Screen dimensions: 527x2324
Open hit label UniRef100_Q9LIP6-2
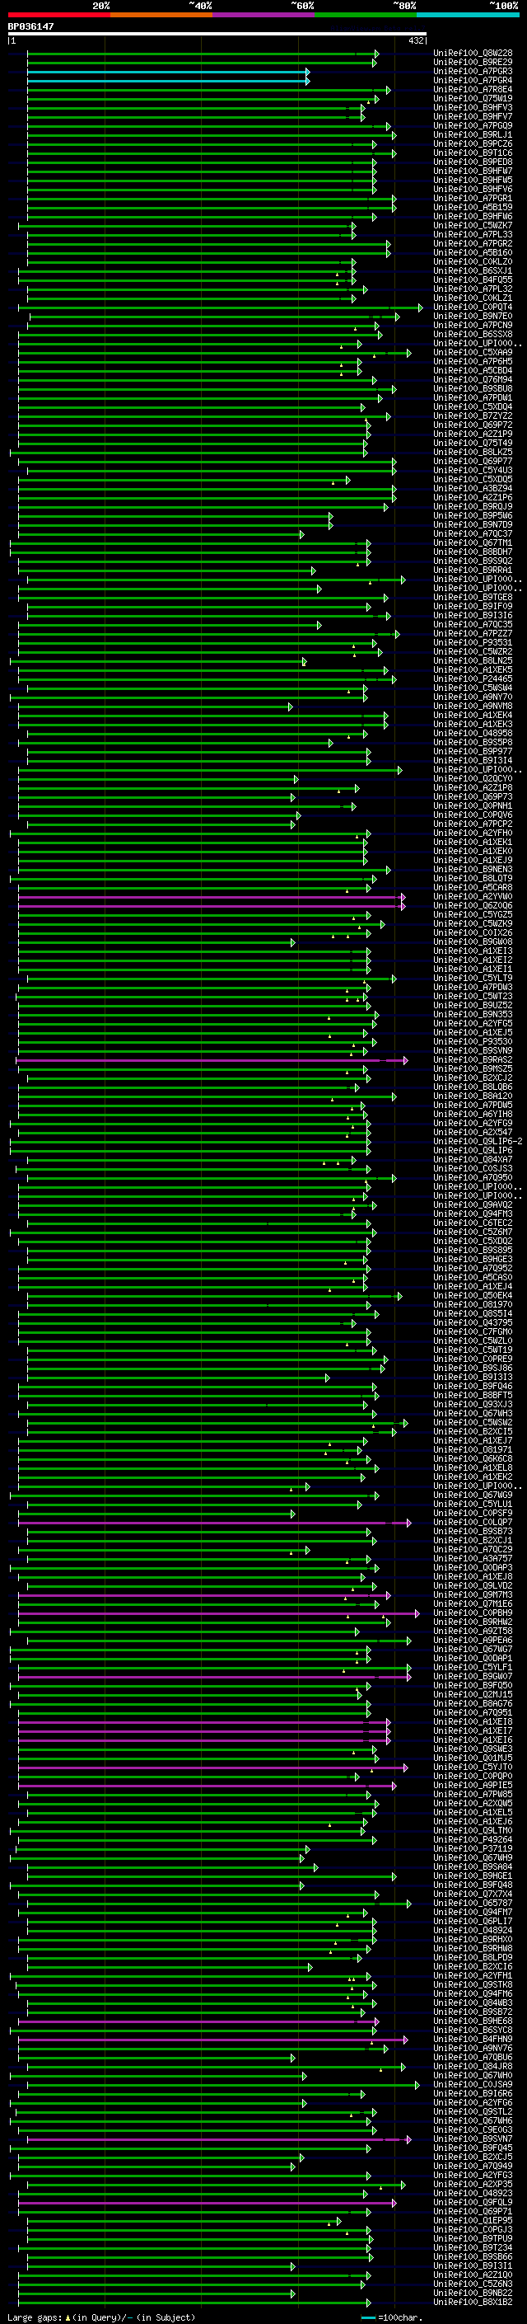tap(478, 1142)
